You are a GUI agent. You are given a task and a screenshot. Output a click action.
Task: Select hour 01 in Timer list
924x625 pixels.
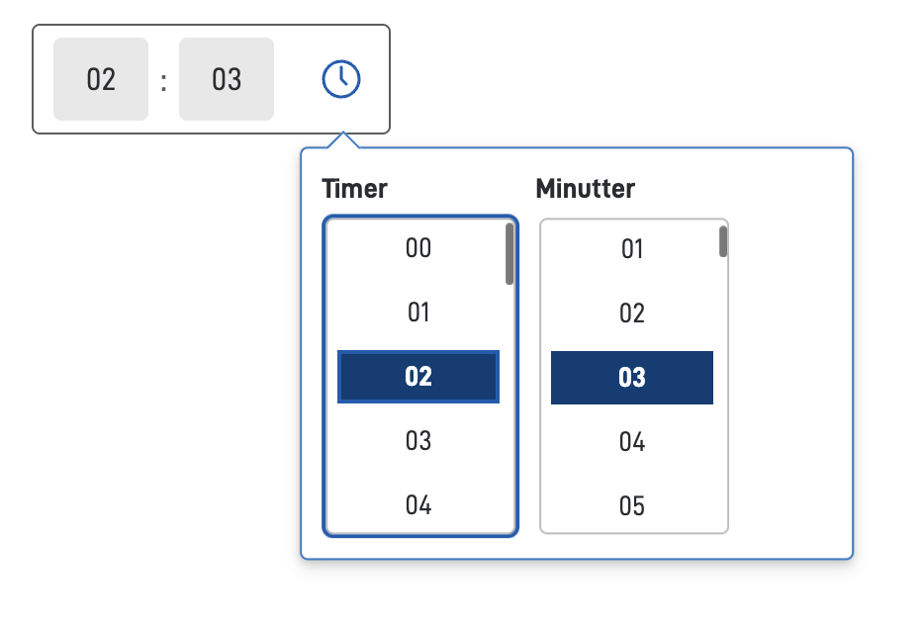[x=418, y=312]
